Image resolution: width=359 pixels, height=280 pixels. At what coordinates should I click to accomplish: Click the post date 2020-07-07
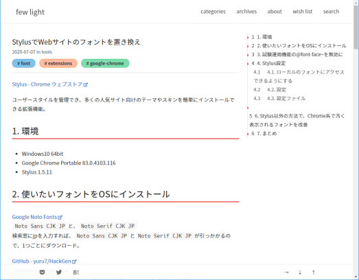24,52
